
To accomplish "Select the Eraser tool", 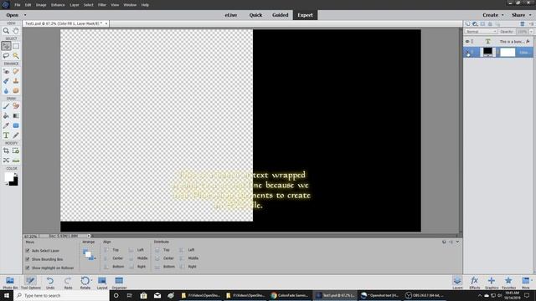I will (16, 106).
